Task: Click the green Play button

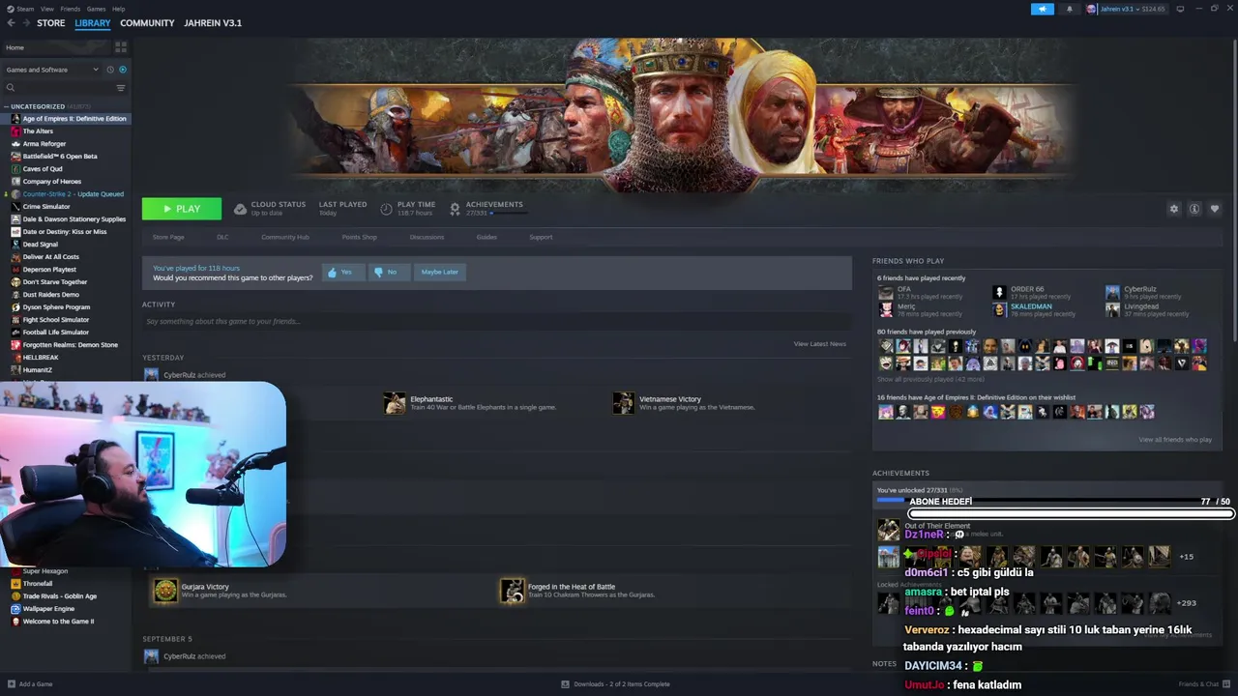Action: 182,209
